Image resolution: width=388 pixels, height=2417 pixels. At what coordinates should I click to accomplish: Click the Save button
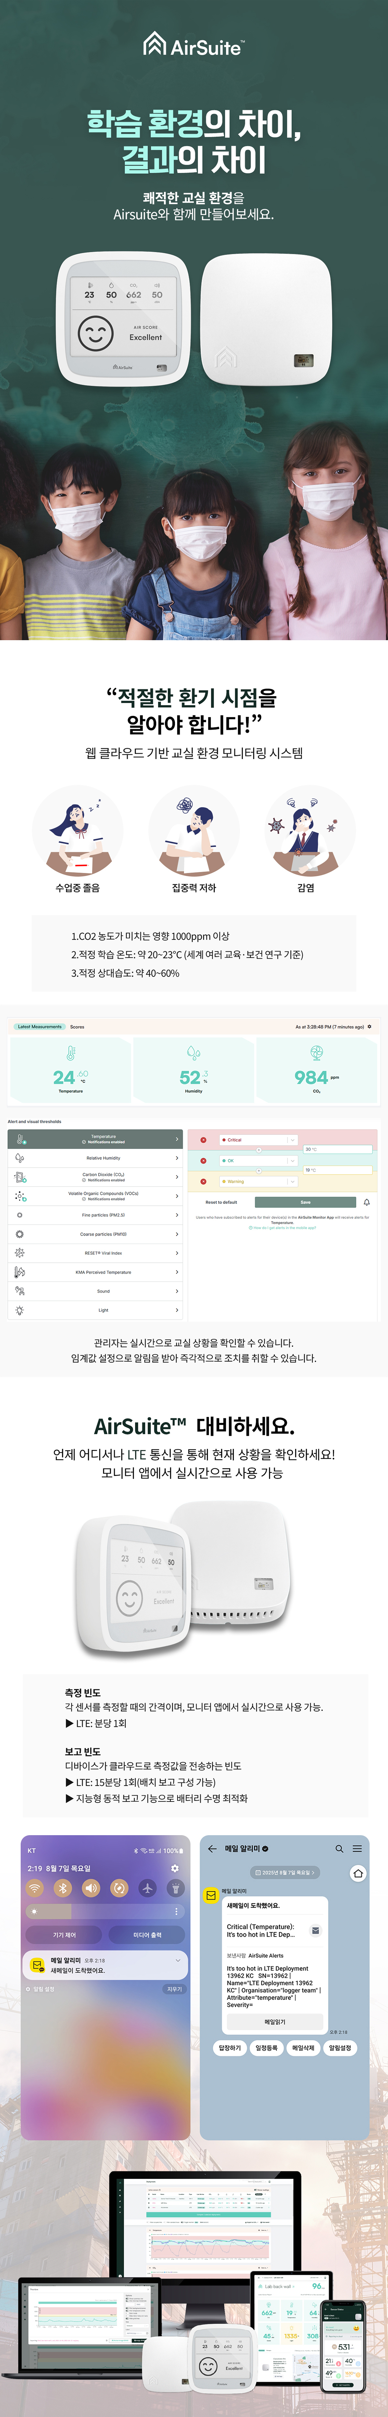pyautogui.click(x=305, y=1202)
